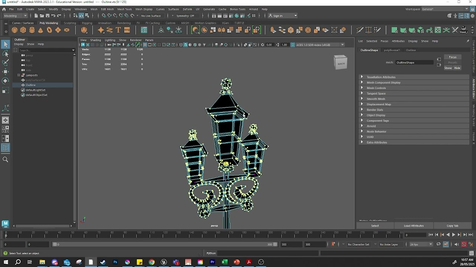Click the Save Scene icon
Screen dimensions: 476x267
point(47,16)
